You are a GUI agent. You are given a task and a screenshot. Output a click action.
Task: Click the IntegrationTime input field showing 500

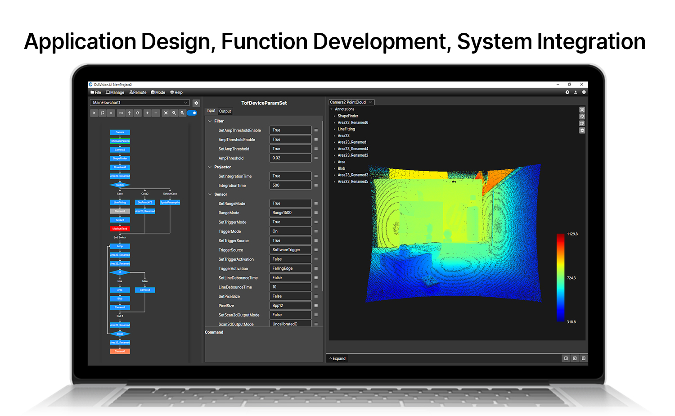click(290, 185)
